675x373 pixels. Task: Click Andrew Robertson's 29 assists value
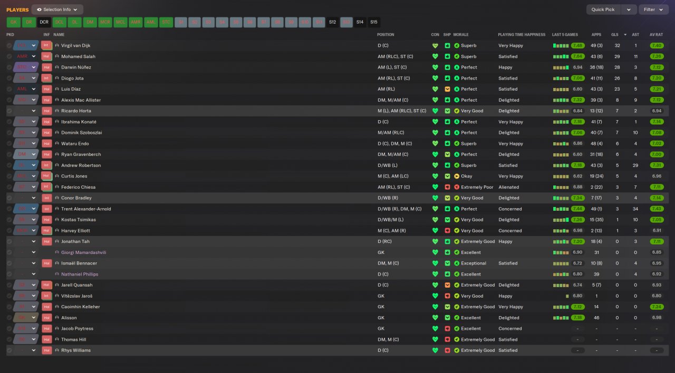click(x=635, y=165)
